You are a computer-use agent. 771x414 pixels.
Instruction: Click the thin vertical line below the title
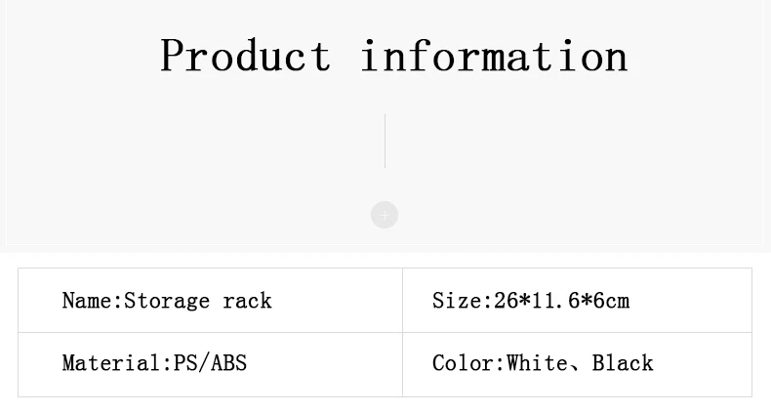point(385,141)
